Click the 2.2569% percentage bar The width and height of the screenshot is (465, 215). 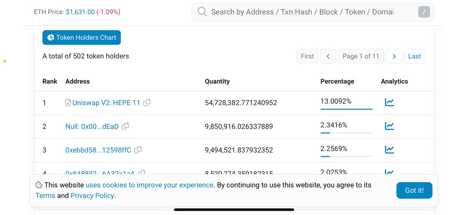346,157
